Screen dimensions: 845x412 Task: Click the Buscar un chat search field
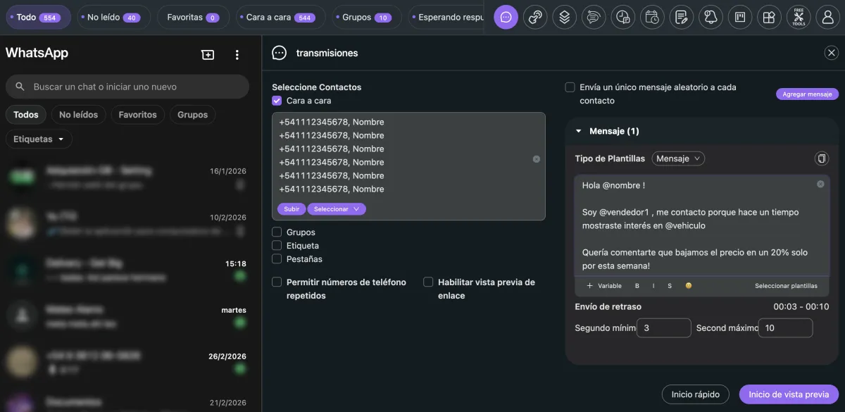[127, 87]
